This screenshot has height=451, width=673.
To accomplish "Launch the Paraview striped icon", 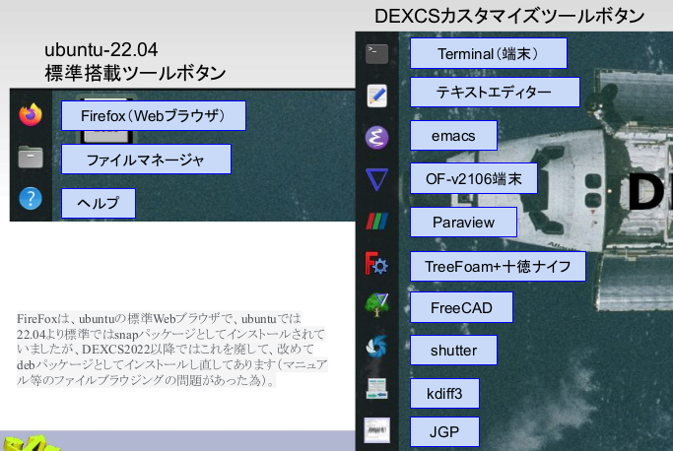I will tap(376, 222).
